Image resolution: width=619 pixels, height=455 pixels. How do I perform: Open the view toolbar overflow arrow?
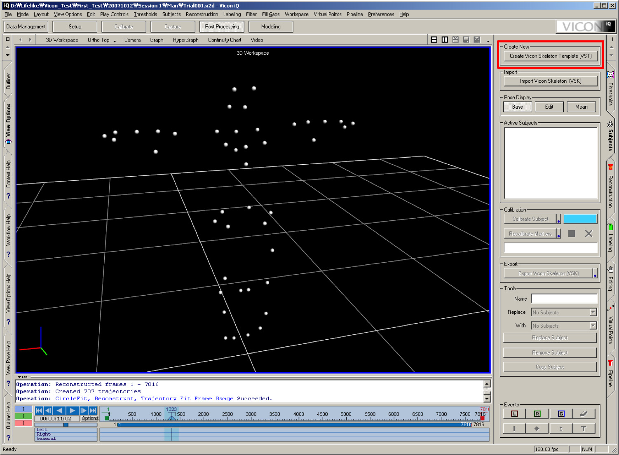click(x=488, y=41)
